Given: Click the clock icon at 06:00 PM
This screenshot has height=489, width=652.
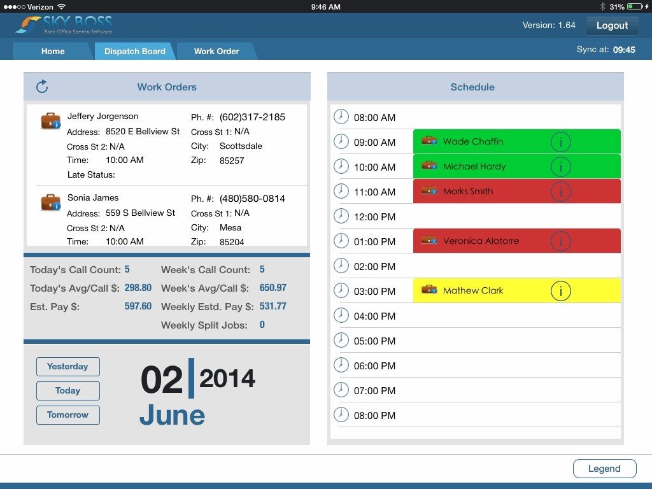Looking at the screenshot, I should [341, 365].
